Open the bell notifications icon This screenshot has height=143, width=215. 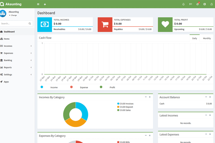click(x=183, y=4)
